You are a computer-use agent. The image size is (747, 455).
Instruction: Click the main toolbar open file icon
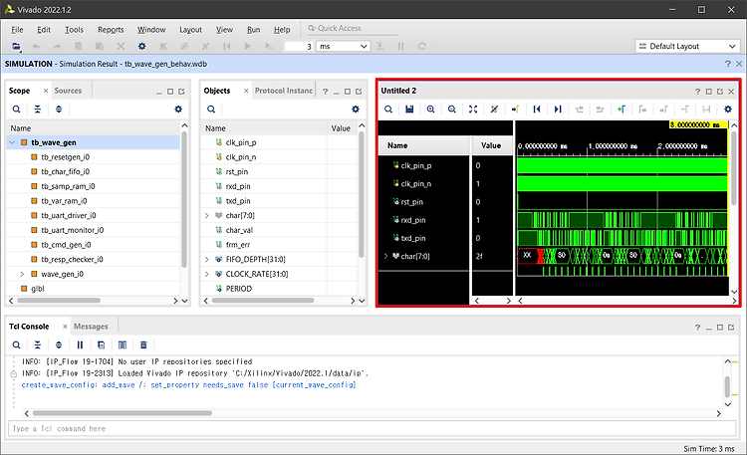coord(16,46)
